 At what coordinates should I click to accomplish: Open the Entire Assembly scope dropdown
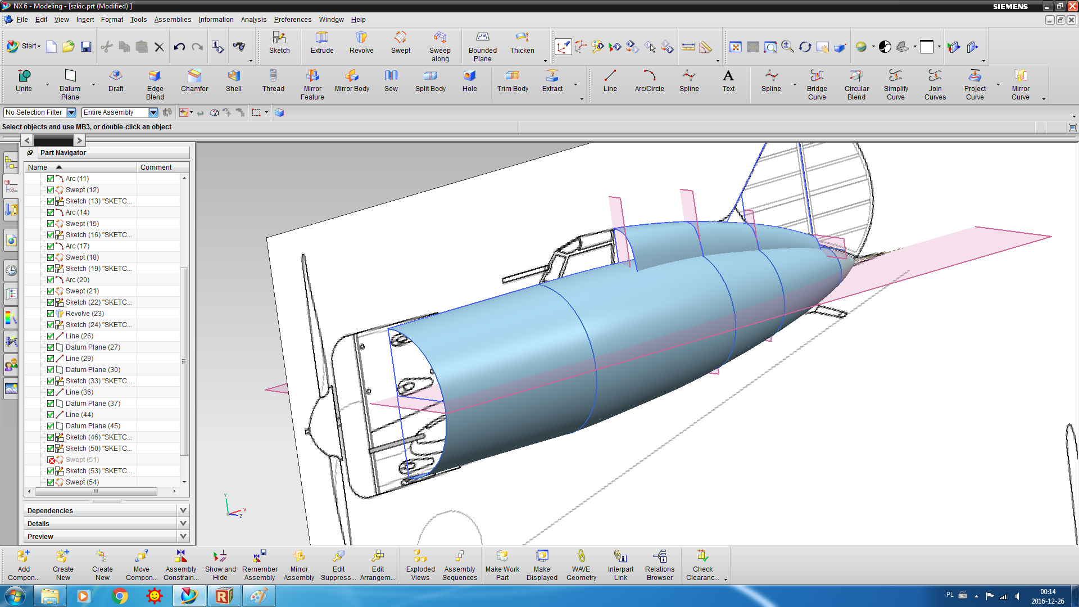(x=153, y=112)
